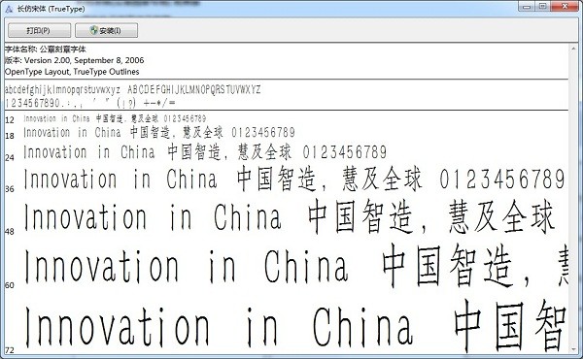Click the size label 48
Screen dimensions: 583x359
(10, 232)
